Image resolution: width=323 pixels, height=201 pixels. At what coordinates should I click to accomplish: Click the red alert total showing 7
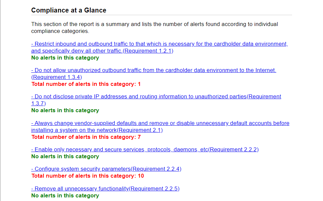pos(86,137)
